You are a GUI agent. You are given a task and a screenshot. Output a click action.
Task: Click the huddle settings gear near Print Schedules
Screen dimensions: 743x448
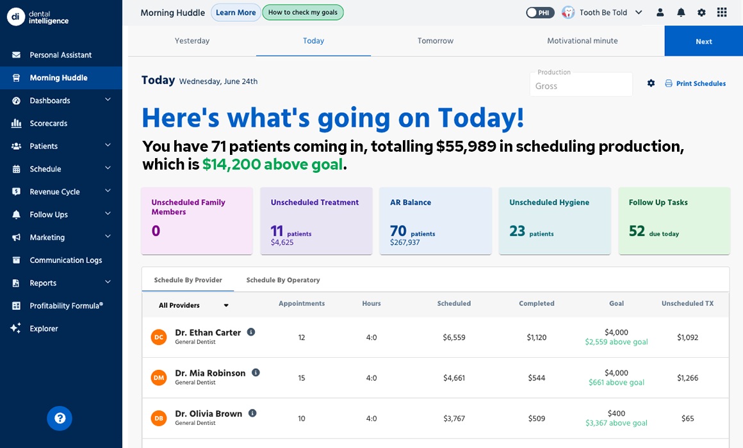[x=651, y=83]
